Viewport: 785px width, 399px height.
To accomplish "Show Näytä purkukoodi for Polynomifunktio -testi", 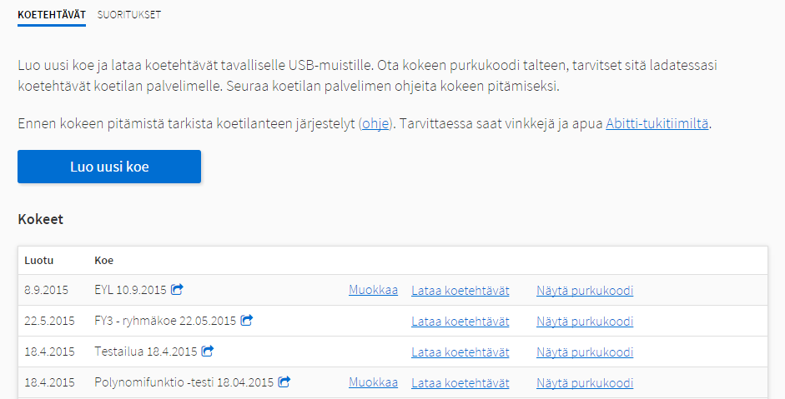I will click(x=585, y=383).
